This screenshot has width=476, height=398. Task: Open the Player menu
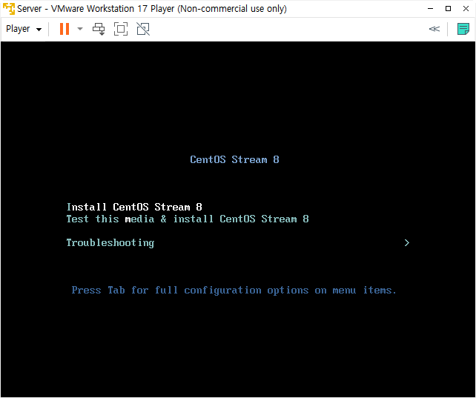click(24, 29)
